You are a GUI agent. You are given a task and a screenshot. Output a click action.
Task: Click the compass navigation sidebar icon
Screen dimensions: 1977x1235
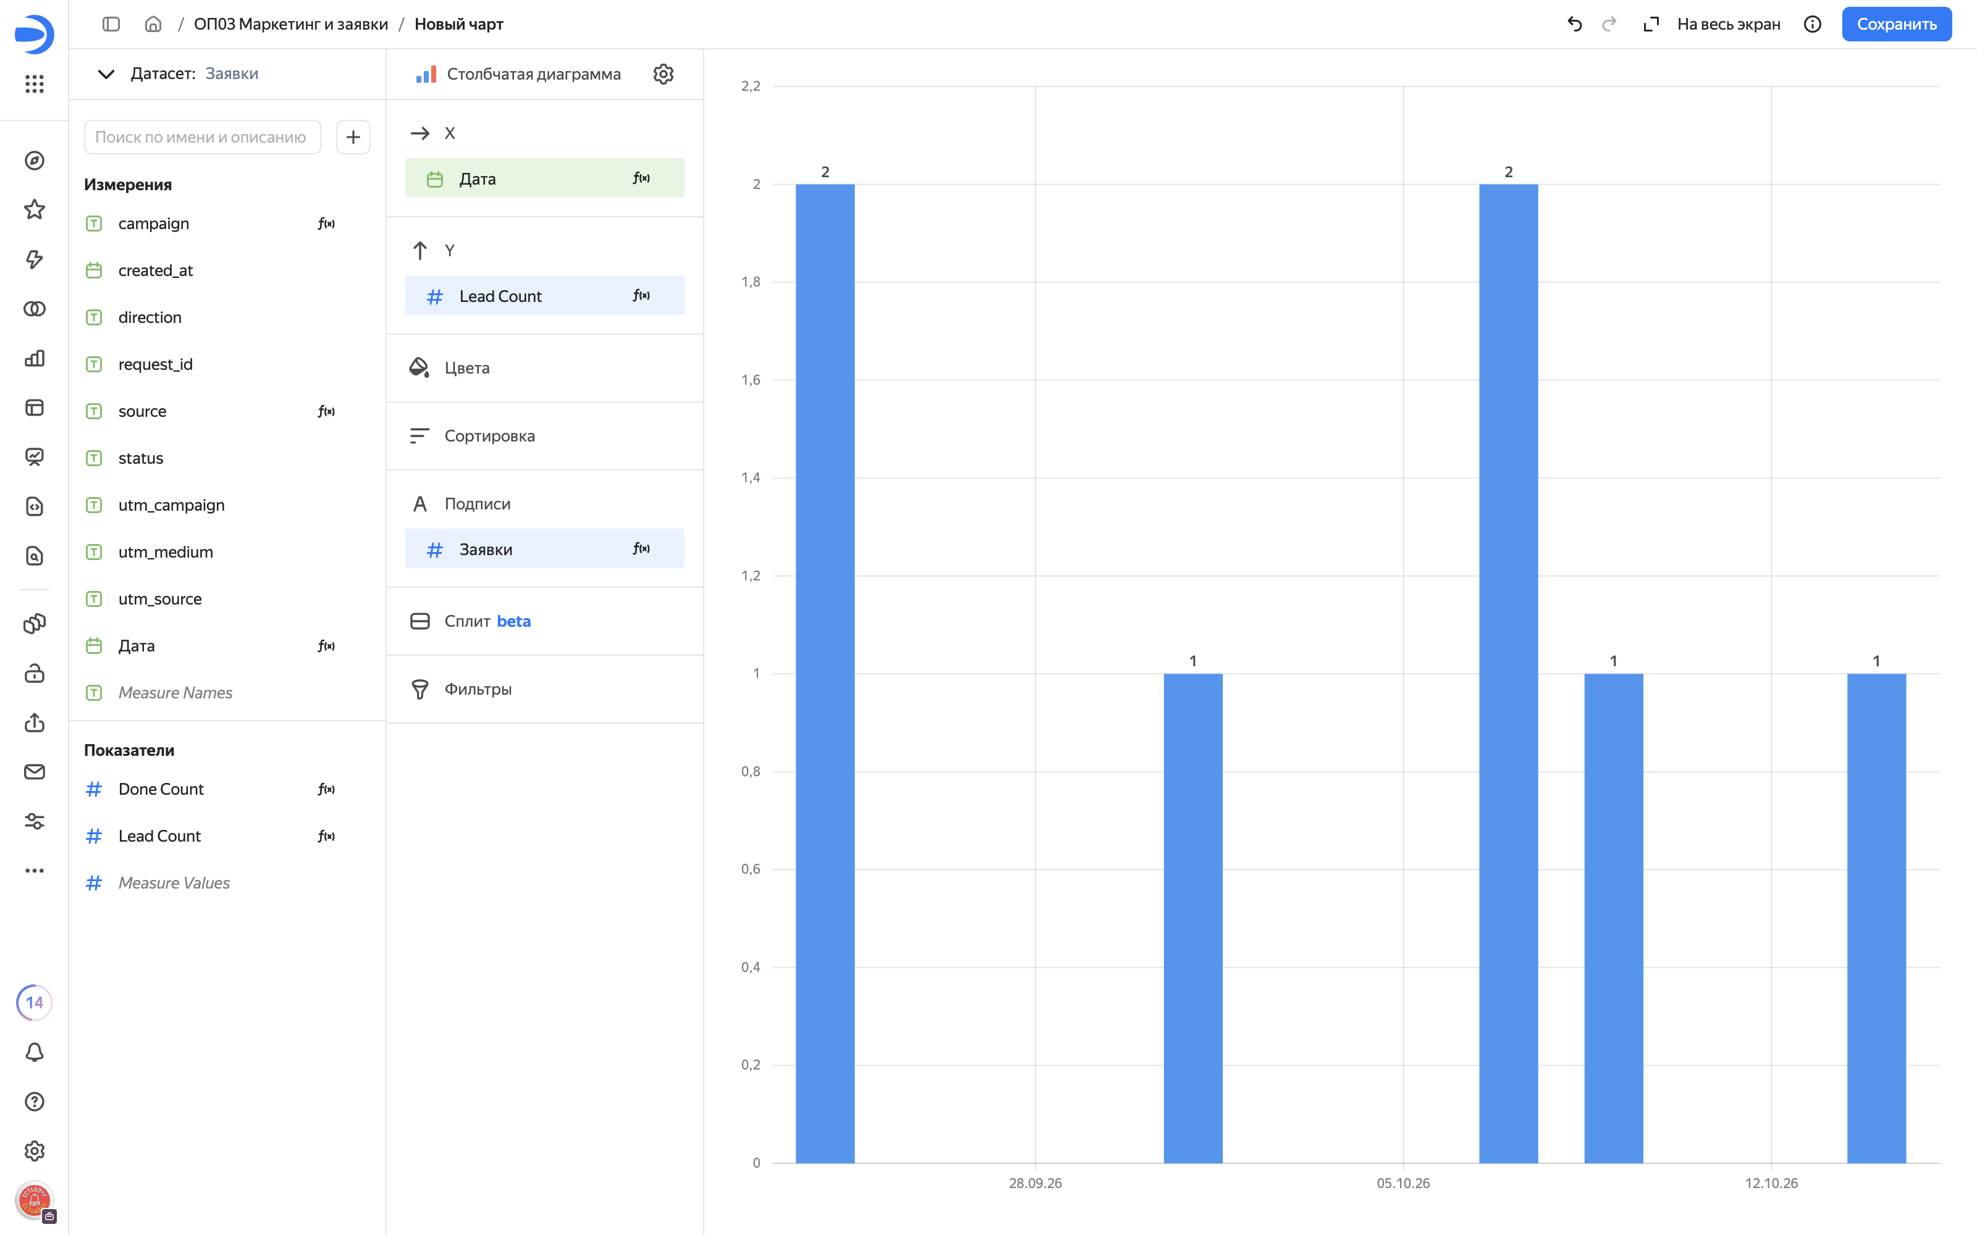tap(35, 161)
